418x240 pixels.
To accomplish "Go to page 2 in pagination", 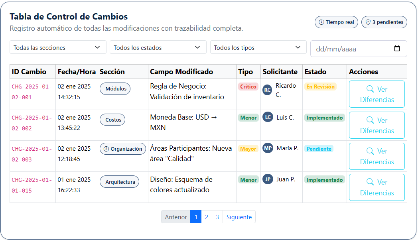I will pyautogui.click(x=207, y=217).
